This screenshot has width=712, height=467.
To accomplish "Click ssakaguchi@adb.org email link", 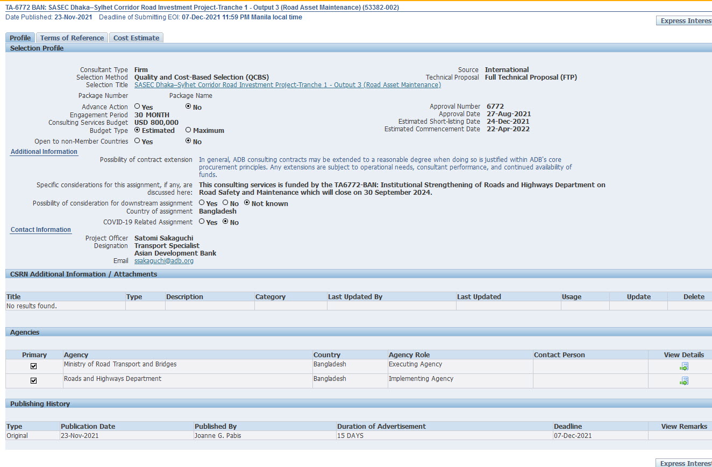I will [164, 261].
